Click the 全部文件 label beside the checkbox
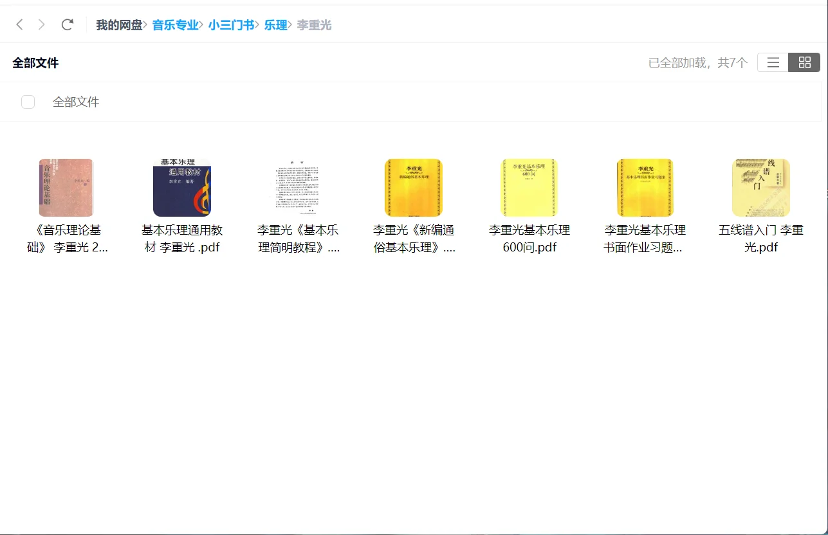The width and height of the screenshot is (828, 535). 76,102
